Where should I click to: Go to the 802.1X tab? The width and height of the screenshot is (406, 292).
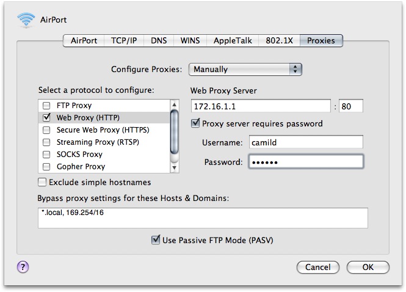pos(279,41)
